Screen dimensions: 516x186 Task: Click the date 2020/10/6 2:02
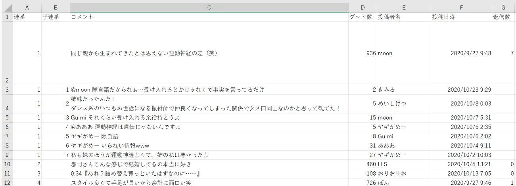(x=462, y=136)
